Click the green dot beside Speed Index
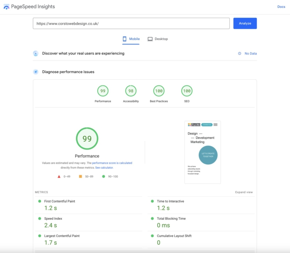This screenshot has width=290, height=253. point(40,219)
